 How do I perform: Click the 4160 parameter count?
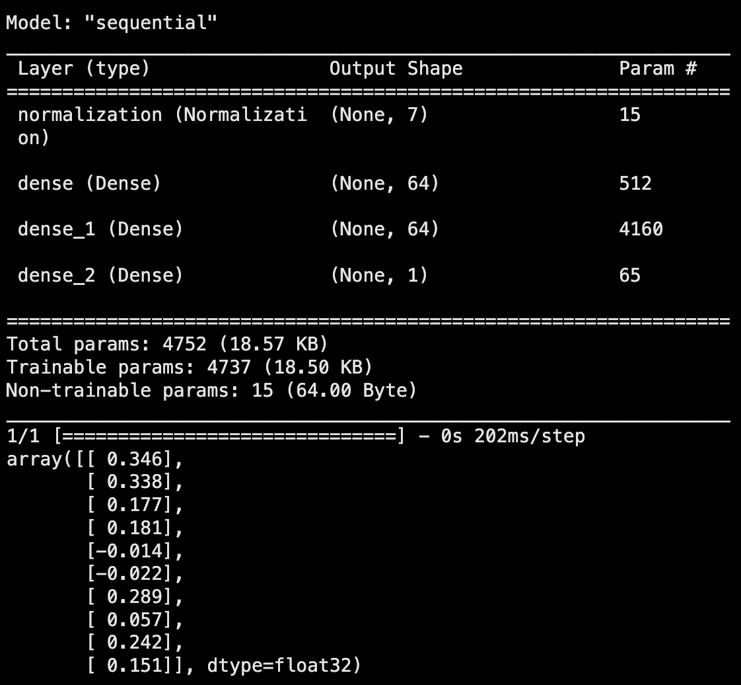pyautogui.click(x=641, y=229)
